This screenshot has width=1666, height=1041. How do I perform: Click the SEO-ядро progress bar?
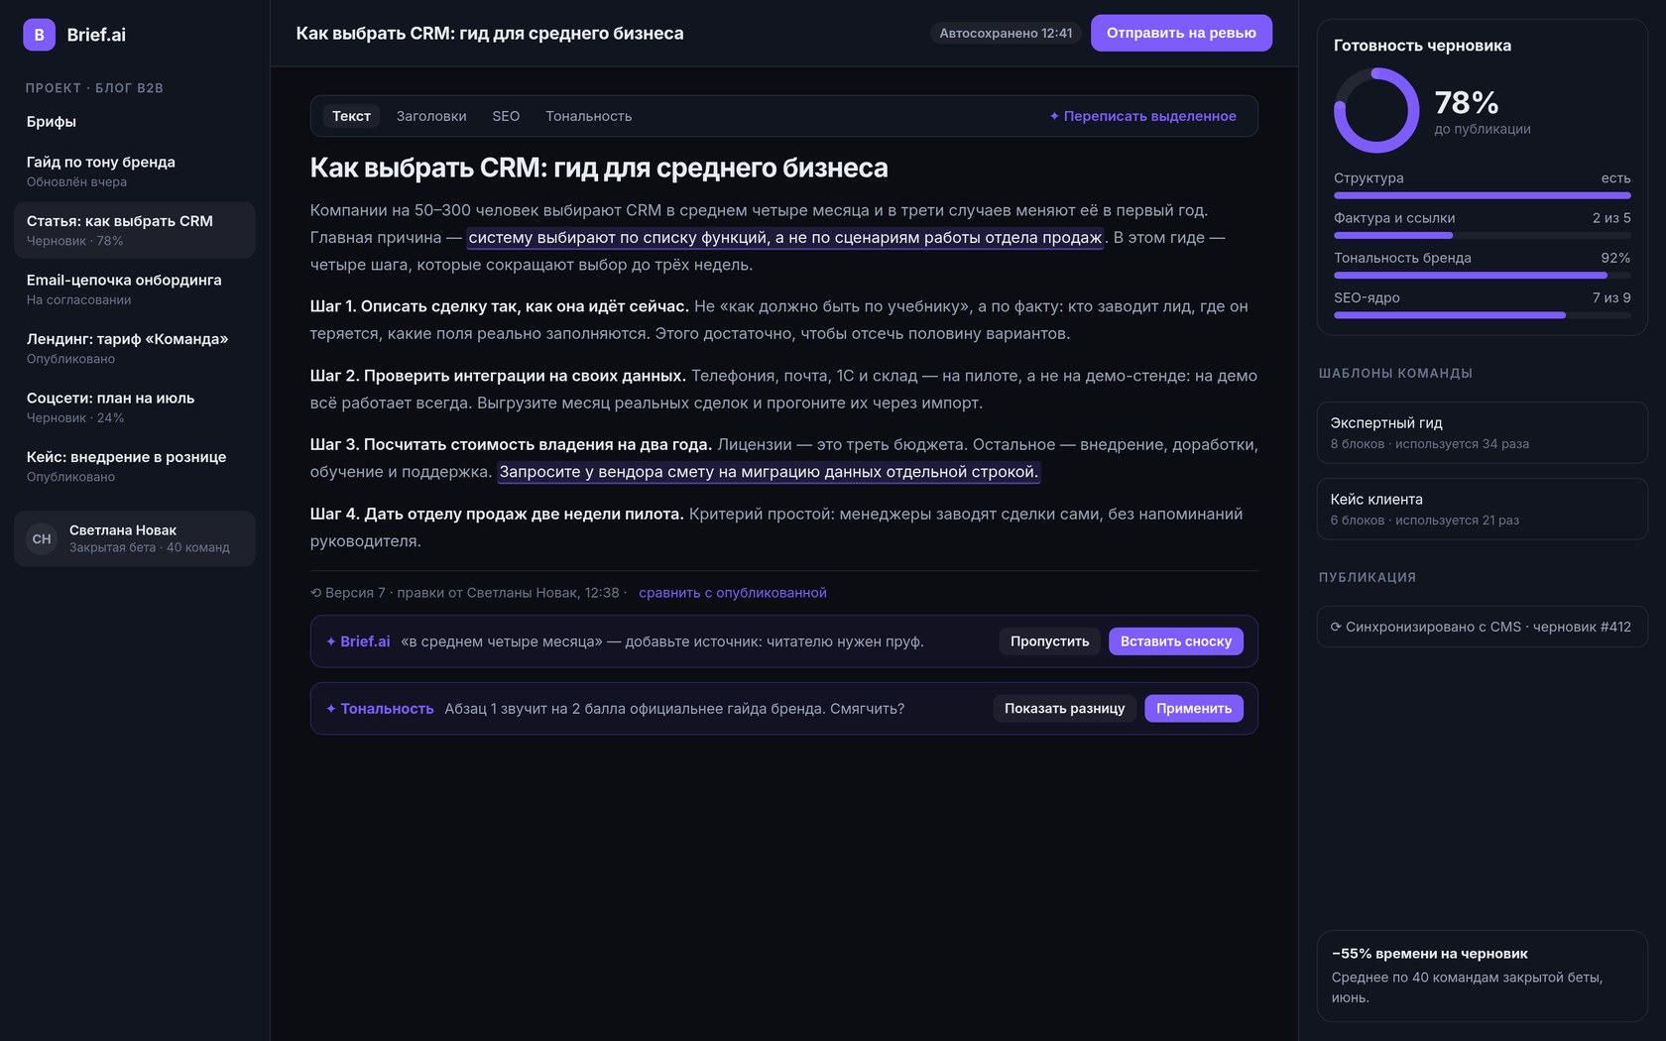click(x=1483, y=315)
